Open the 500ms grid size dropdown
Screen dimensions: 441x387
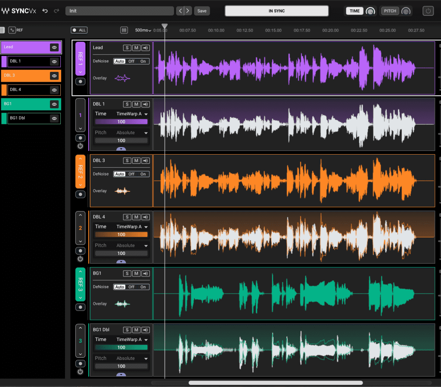(143, 30)
